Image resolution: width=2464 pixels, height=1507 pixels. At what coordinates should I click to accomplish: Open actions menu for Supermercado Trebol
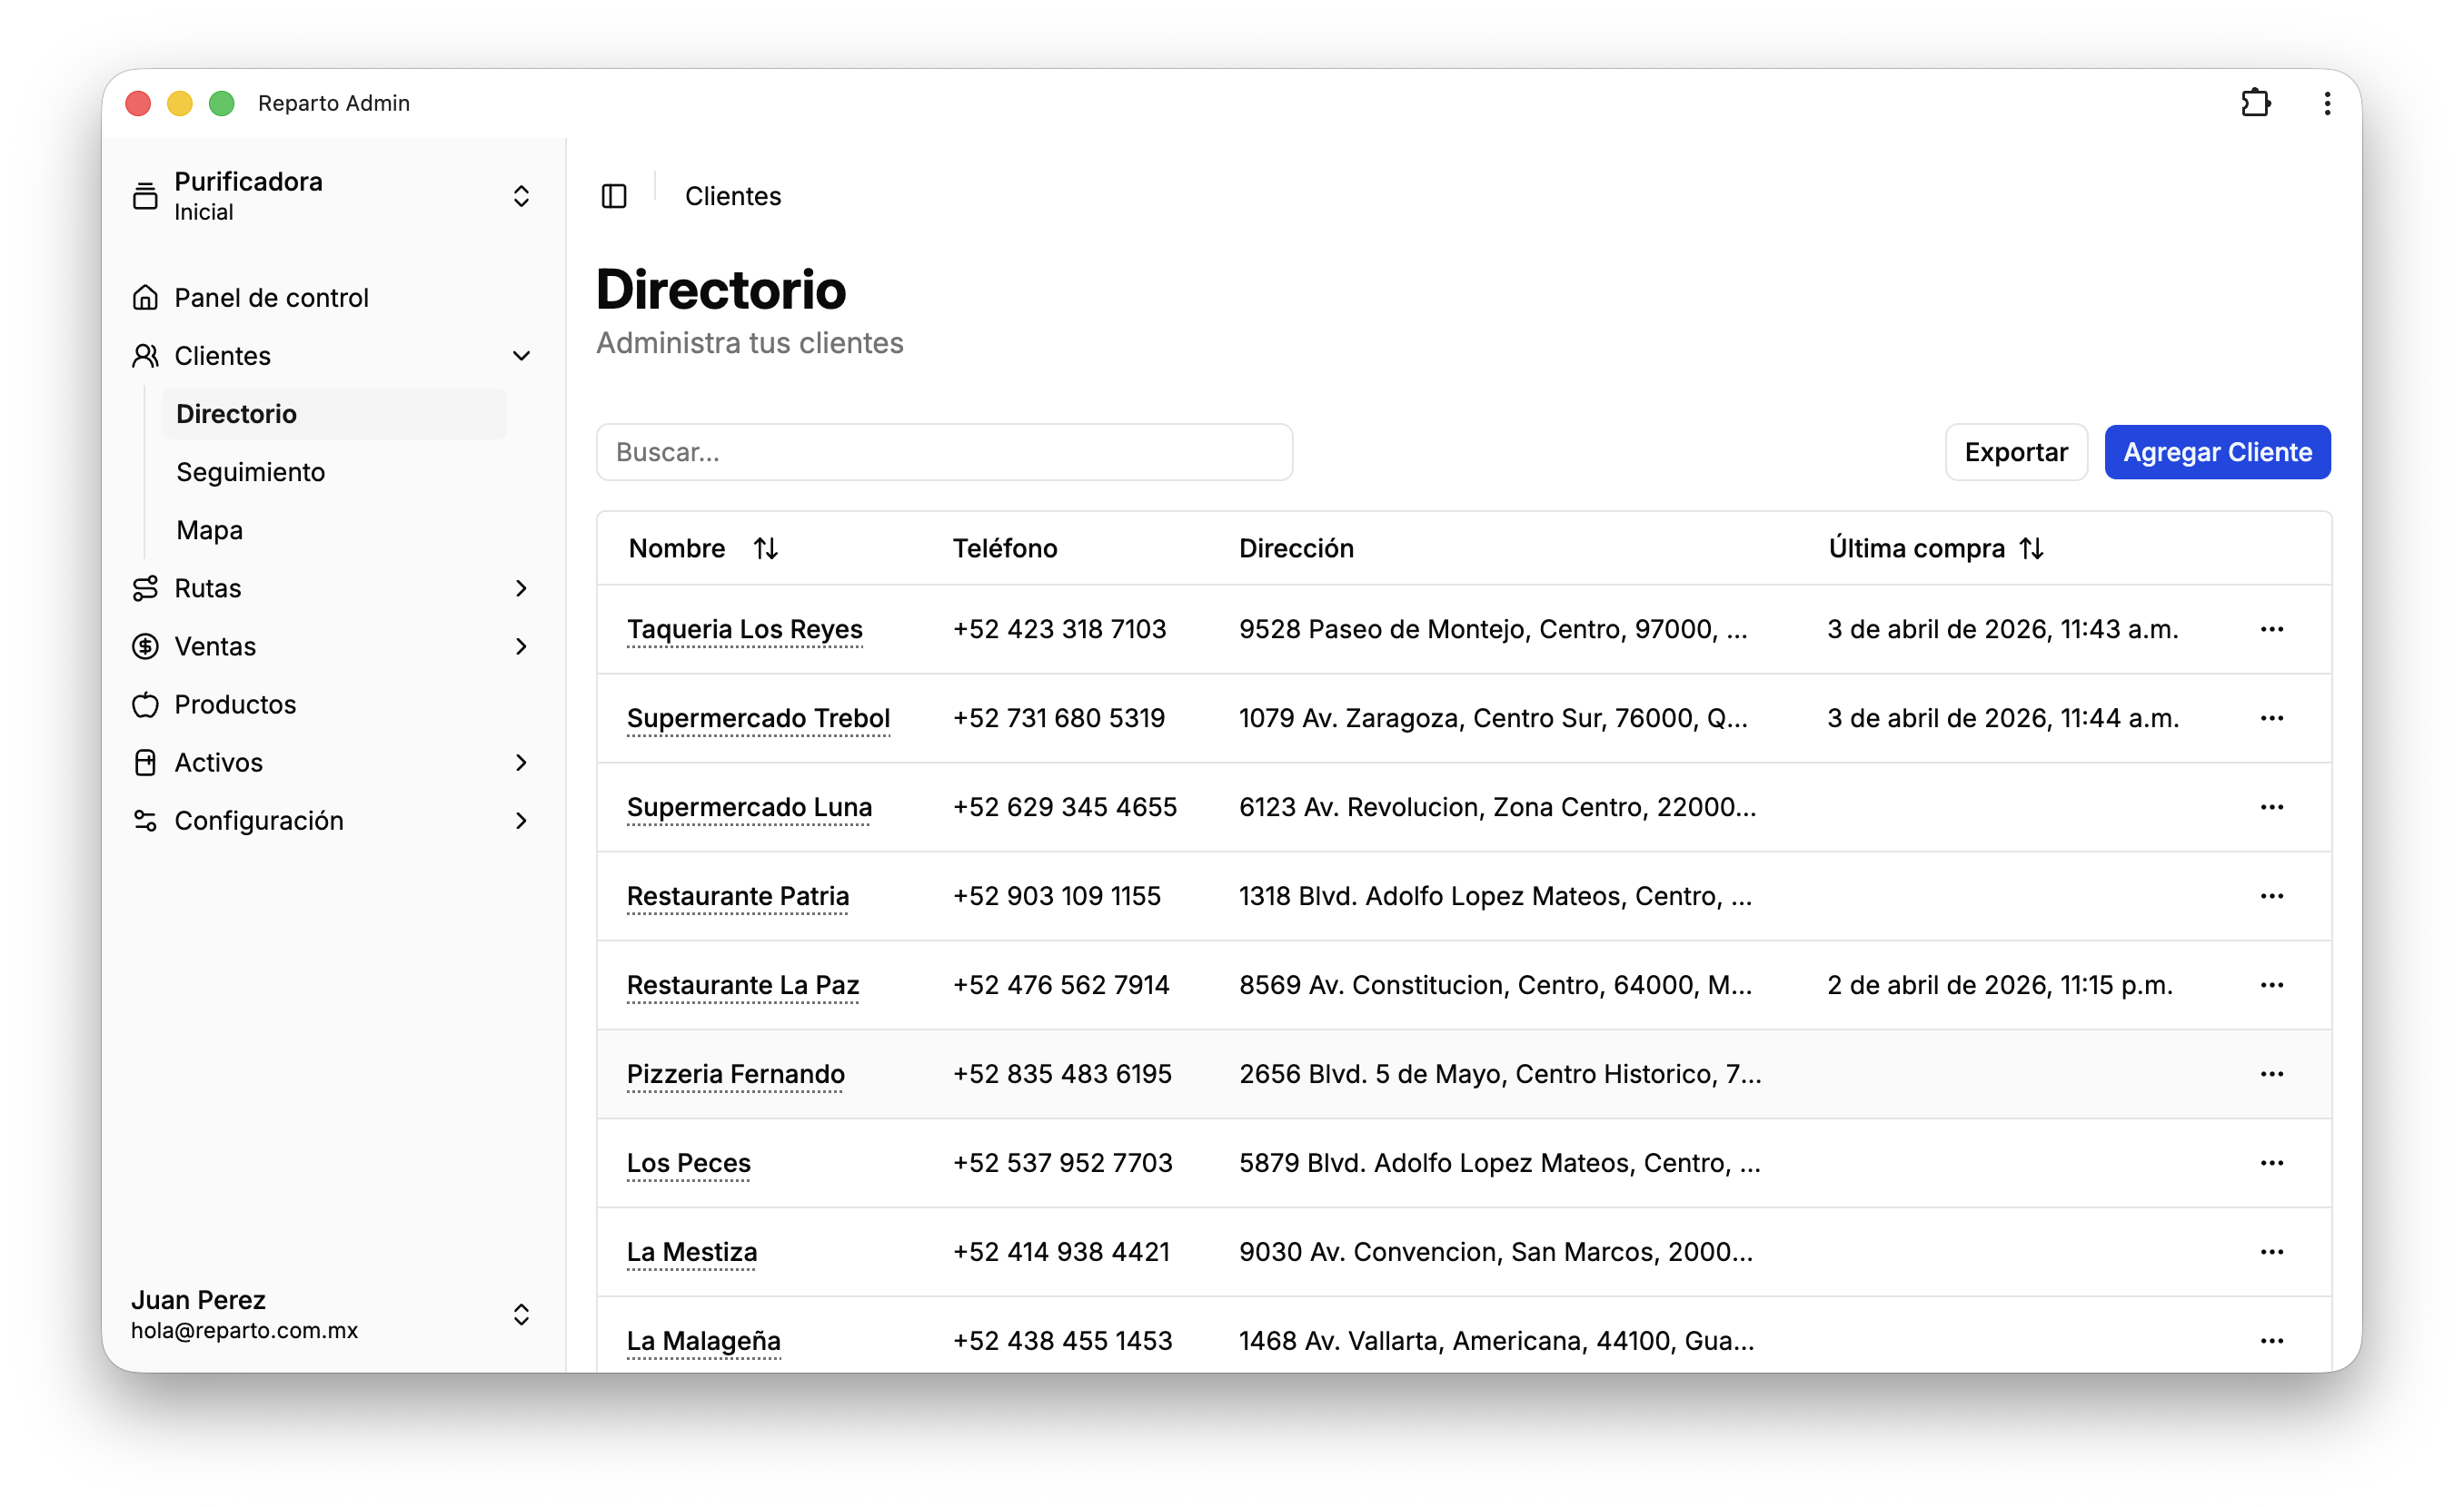point(2271,718)
